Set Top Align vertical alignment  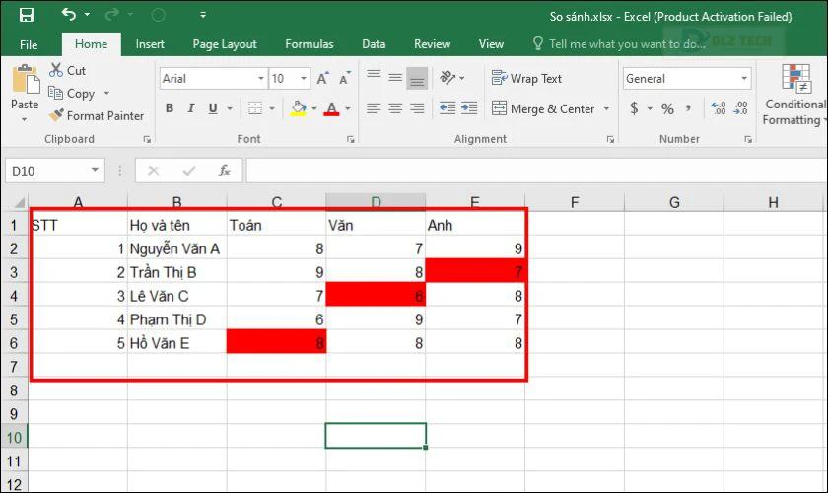coord(374,74)
